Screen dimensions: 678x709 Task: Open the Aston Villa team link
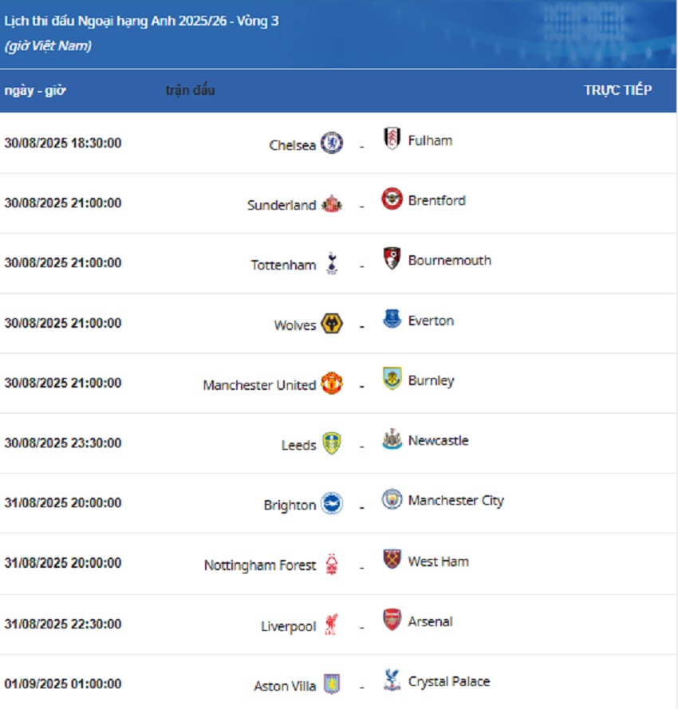point(285,686)
